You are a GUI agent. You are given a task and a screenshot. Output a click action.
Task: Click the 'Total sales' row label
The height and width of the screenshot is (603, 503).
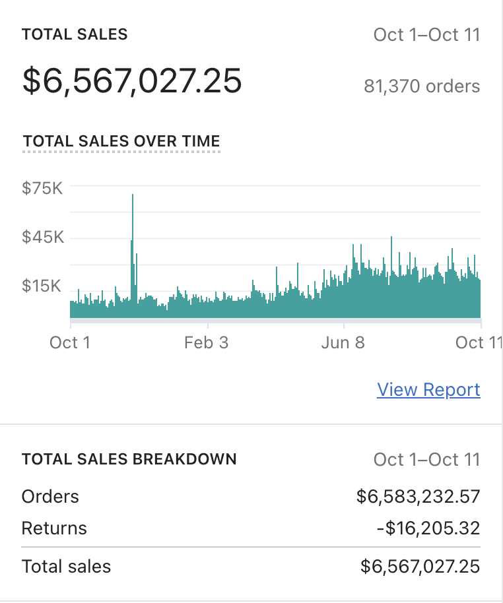pos(66,566)
